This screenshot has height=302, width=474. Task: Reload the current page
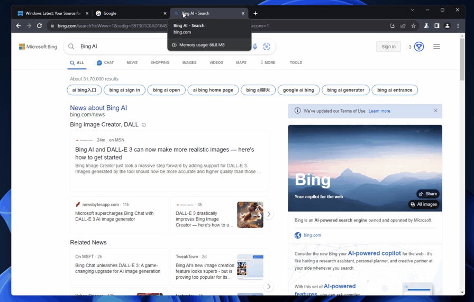click(39, 26)
